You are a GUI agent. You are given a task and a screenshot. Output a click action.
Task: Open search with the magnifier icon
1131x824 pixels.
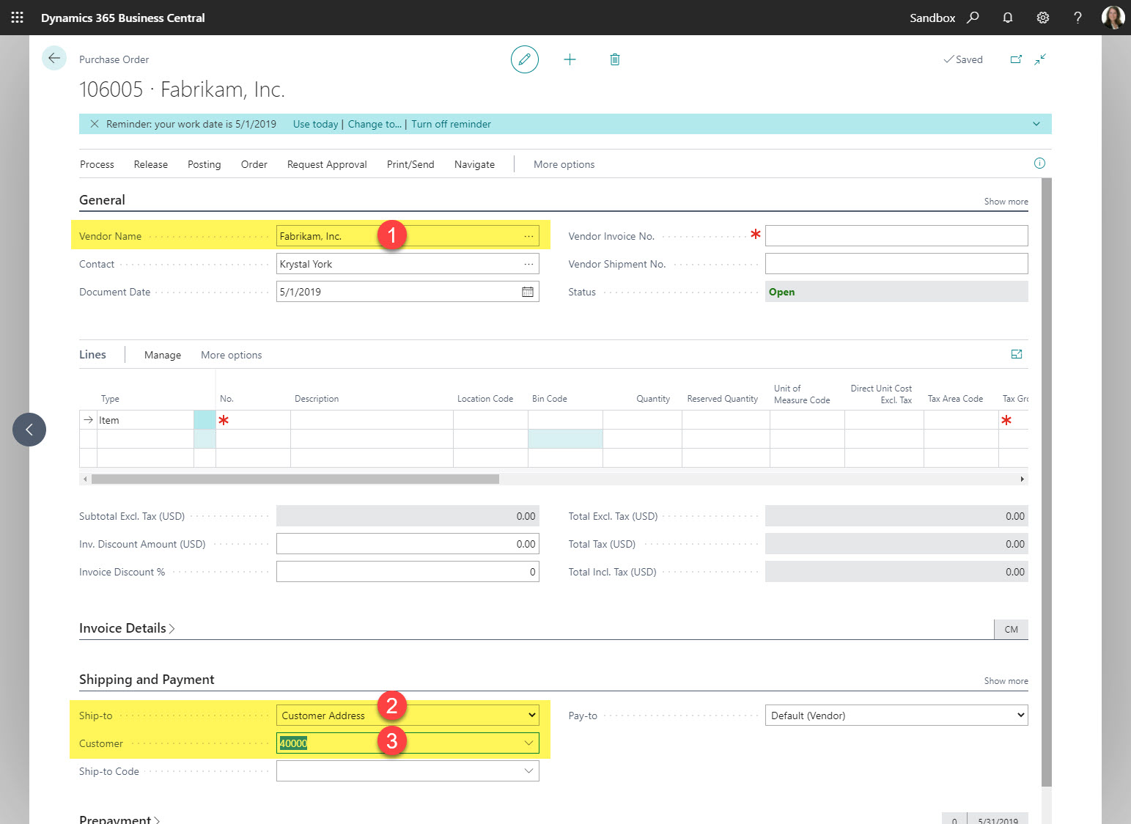973,17
